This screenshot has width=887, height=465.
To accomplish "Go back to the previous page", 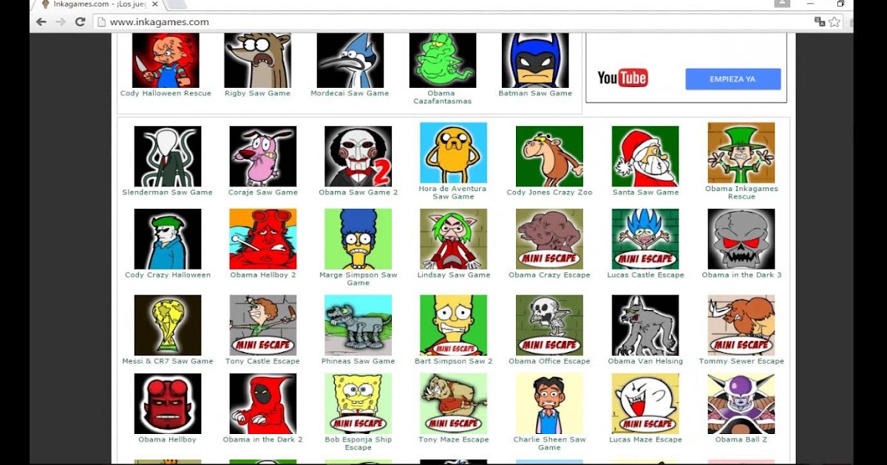I will pos(41,22).
